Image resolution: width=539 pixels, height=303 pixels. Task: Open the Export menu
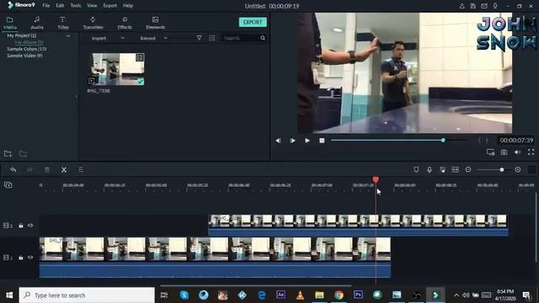[x=110, y=6]
